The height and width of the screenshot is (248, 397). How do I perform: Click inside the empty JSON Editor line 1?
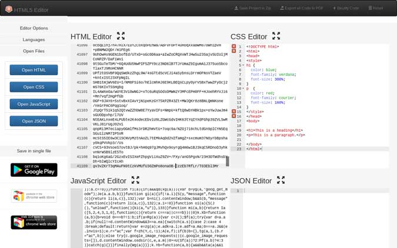[x=316, y=191]
